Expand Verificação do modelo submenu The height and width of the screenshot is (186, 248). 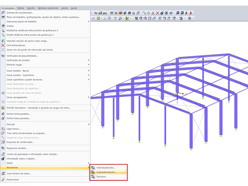[45, 60]
